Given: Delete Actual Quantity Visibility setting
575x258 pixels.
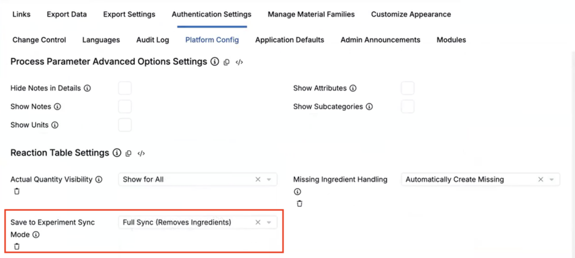Looking at the screenshot, I should tap(17, 191).
